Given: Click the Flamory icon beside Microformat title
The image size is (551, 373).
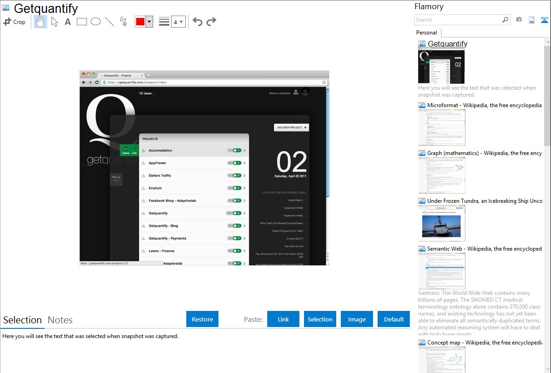Looking at the screenshot, I should coord(422,105).
